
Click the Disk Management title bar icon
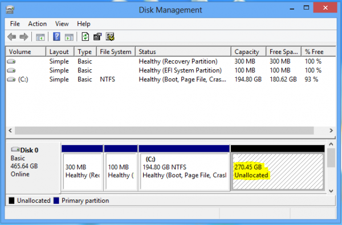coord(10,10)
